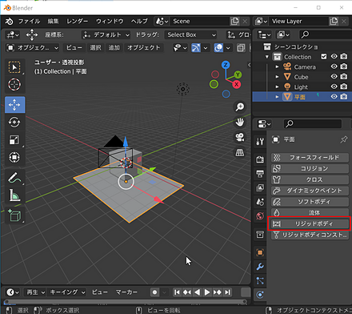Click the Blender logo menu icon
Viewport: 352px width, 314px height.
point(10,22)
